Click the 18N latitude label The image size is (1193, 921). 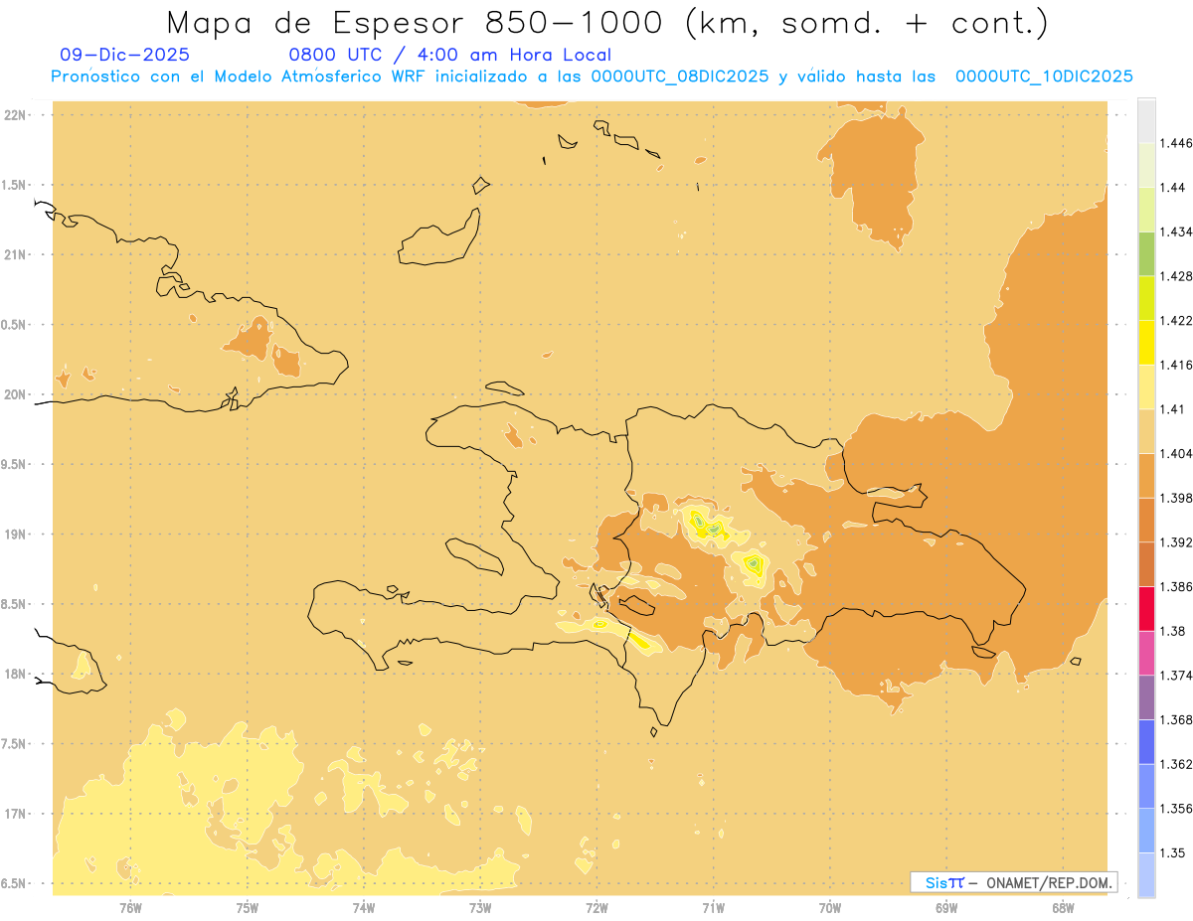[x=15, y=674]
